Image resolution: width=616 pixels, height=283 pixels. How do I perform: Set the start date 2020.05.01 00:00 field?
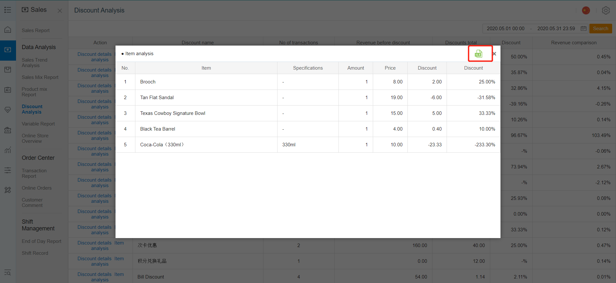[x=506, y=29]
